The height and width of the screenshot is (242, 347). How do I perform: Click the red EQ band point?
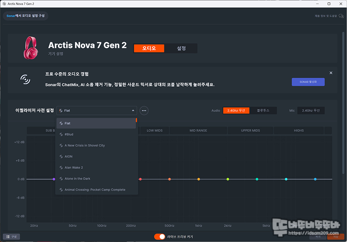click(140, 179)
